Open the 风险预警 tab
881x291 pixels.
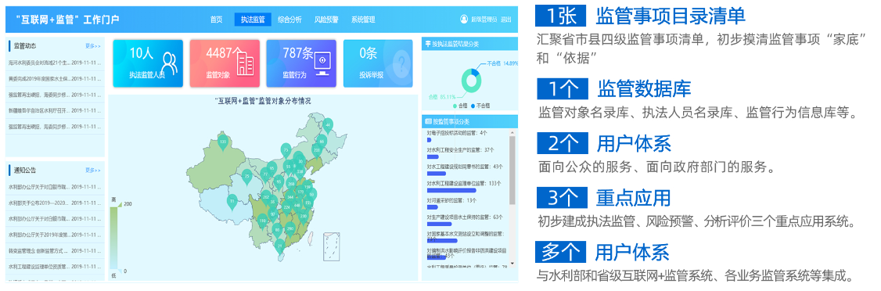tap(326, 19)
